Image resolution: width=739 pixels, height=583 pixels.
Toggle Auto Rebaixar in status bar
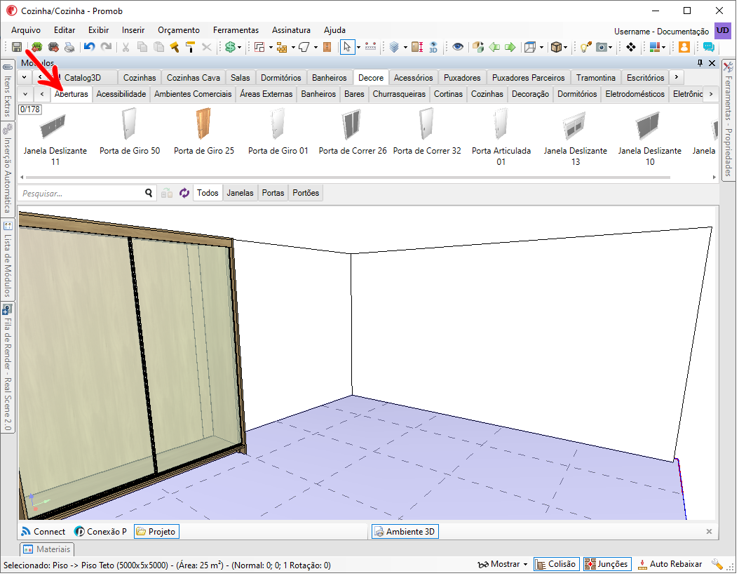670,564
